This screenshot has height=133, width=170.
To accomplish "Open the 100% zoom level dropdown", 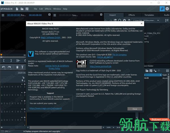I will point(113,127).
